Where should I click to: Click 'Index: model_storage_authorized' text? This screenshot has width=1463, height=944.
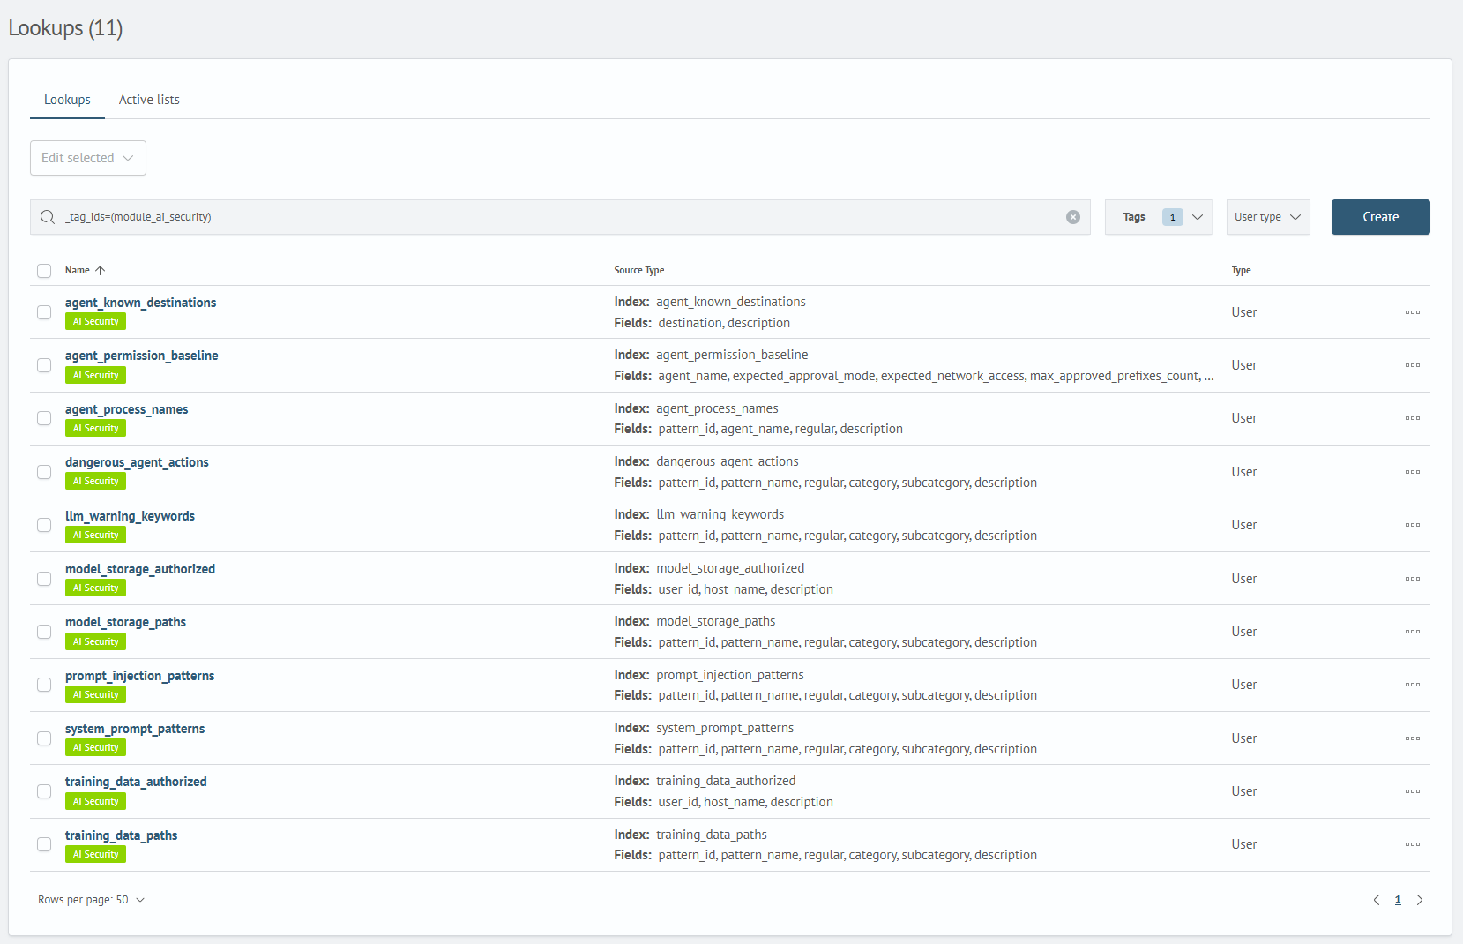[x=709, y=568]
